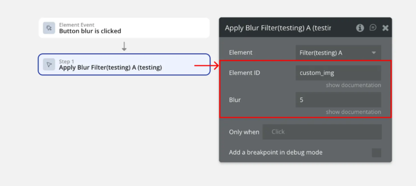This screenshot has height=186, width=416.
Task: Enable the debug mode breakpoint checkbox
Action: tap(376, 153)
